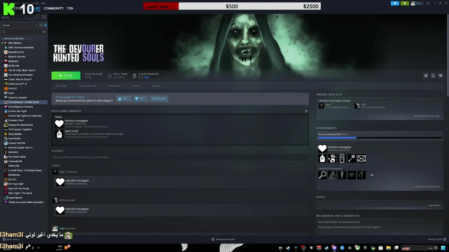This screenshot has height=252, width=449.
Task: Open the YZN account dropdown
Action: (x=417, y=3)
